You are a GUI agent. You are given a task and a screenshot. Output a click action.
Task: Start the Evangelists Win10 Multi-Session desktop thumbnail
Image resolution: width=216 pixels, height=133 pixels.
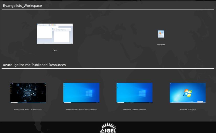(x=28, y=93)
